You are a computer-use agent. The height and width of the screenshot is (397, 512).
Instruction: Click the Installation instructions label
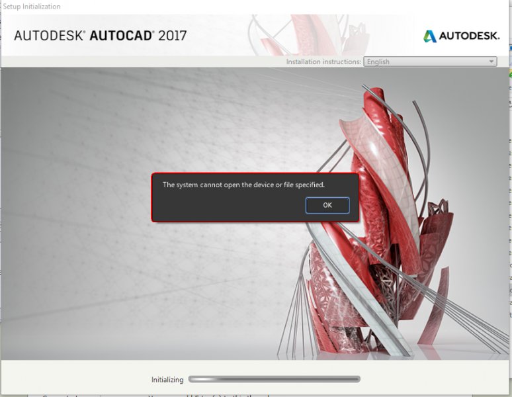323,62
